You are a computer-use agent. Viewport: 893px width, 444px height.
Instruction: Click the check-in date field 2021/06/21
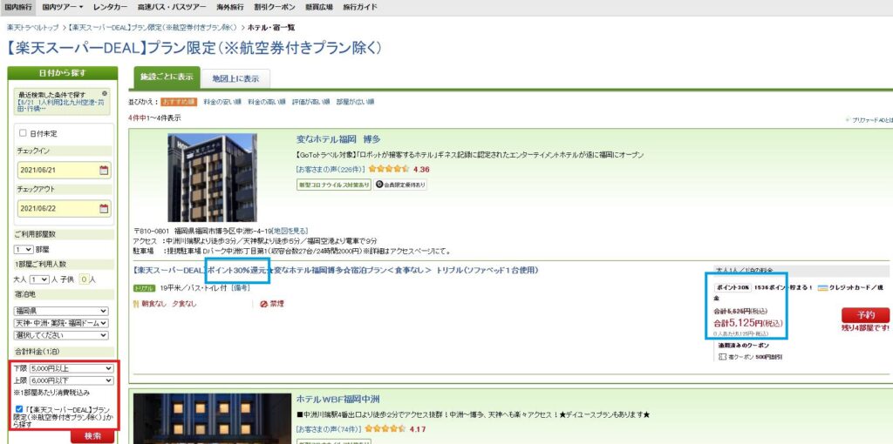(64, 170)
